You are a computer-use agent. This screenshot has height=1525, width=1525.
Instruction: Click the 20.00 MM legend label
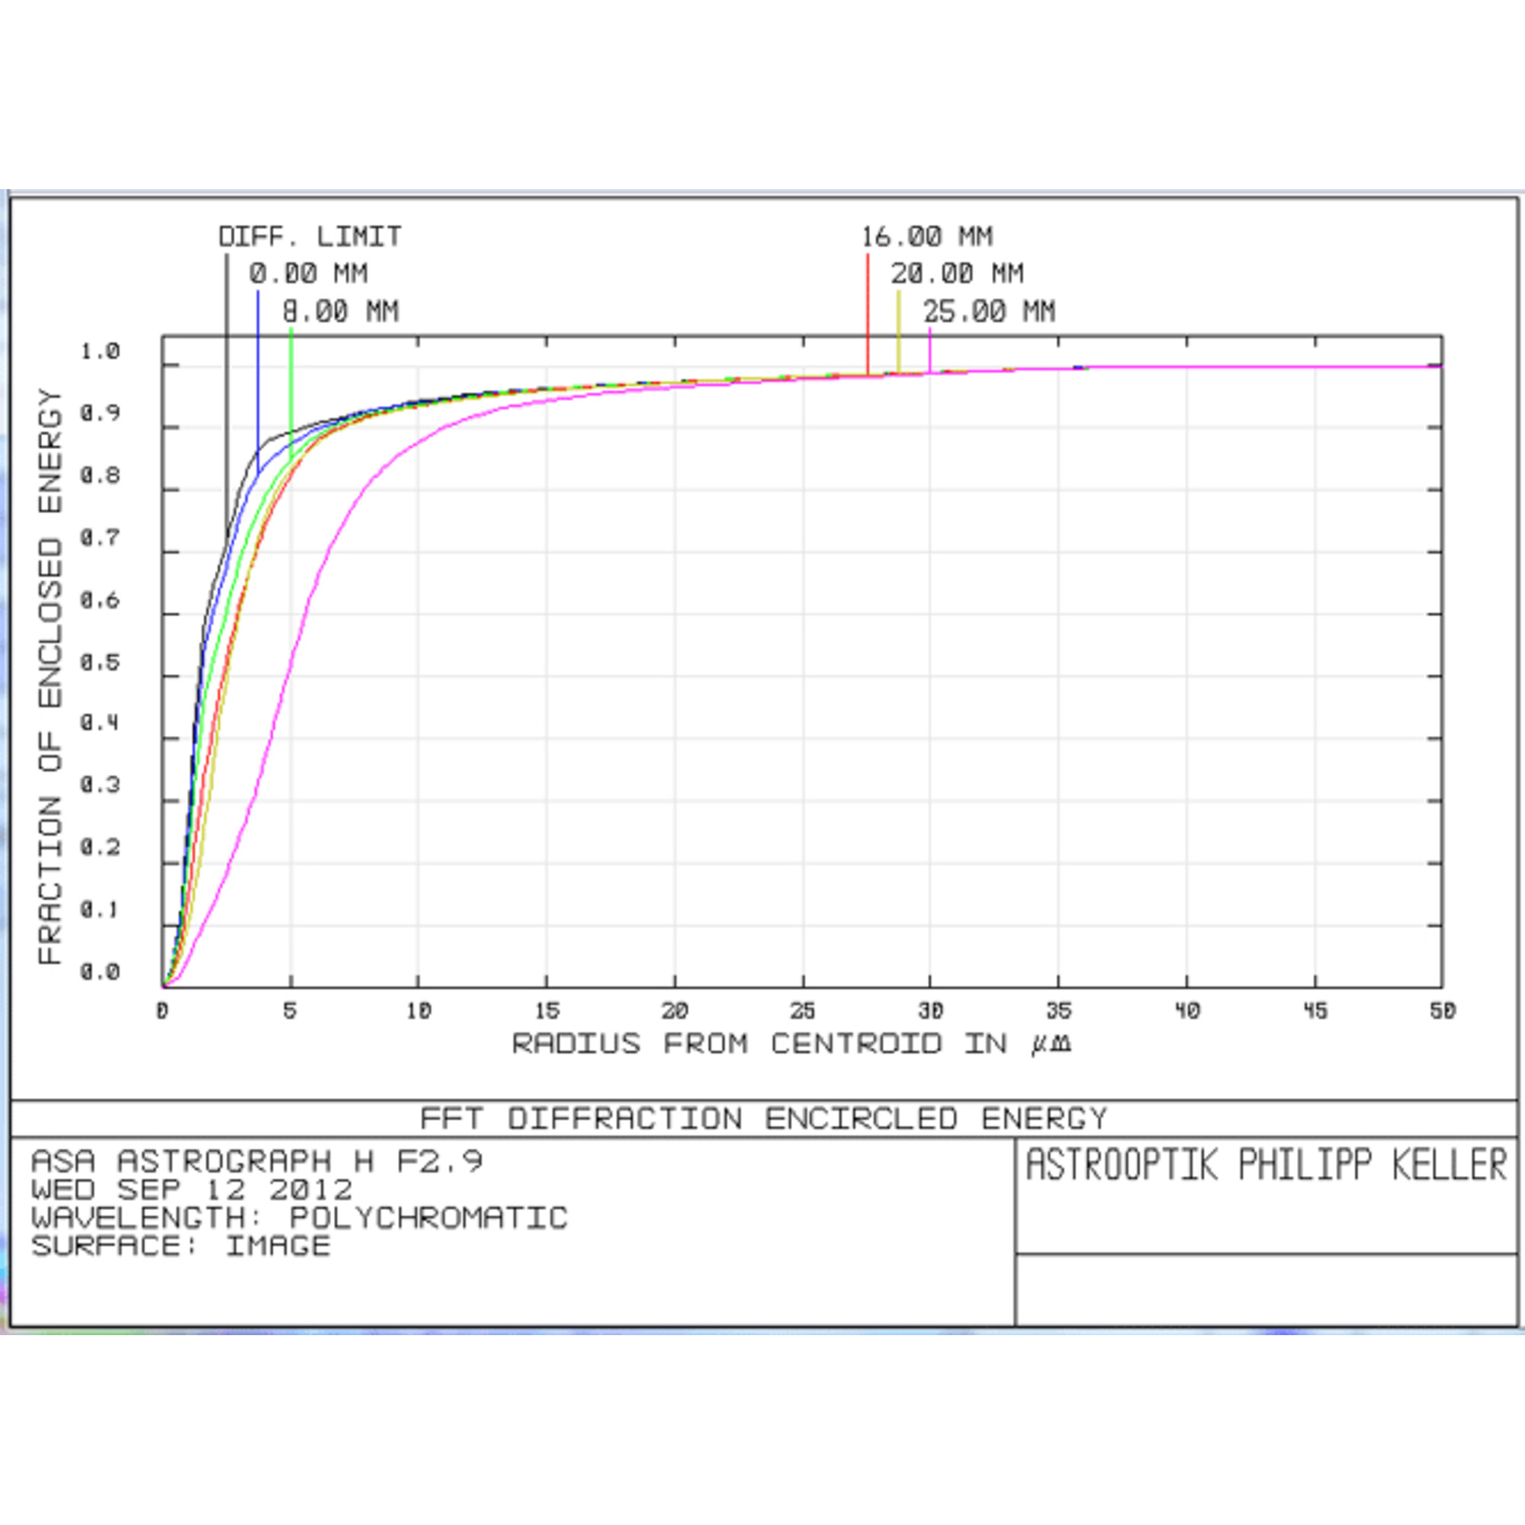[958, 274]
